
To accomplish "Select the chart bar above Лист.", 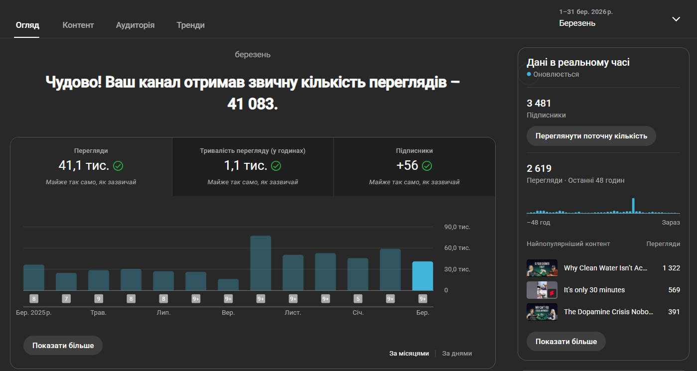I will click(293, 272).
